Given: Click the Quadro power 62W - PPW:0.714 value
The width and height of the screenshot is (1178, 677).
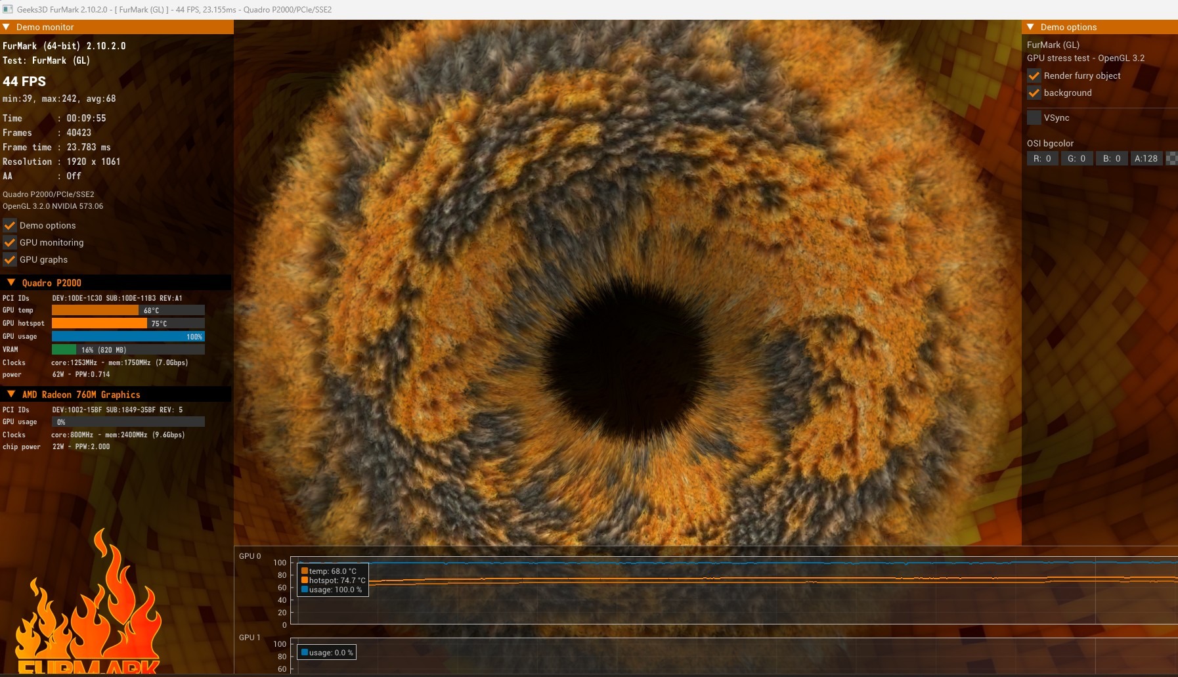Looking at the screenshot, I should coord(81,374).
